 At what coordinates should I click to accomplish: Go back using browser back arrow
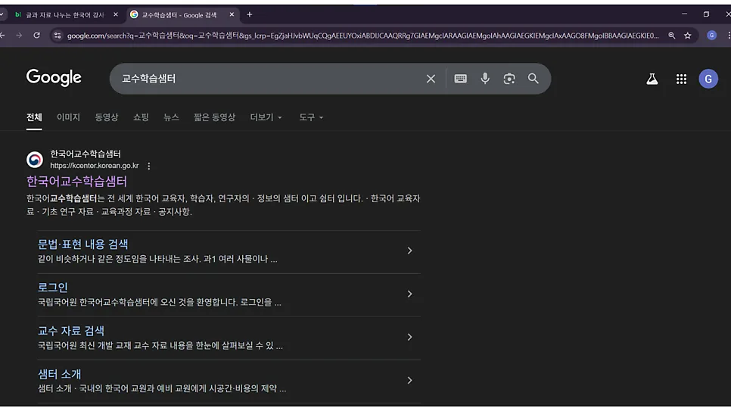[3, 36]
